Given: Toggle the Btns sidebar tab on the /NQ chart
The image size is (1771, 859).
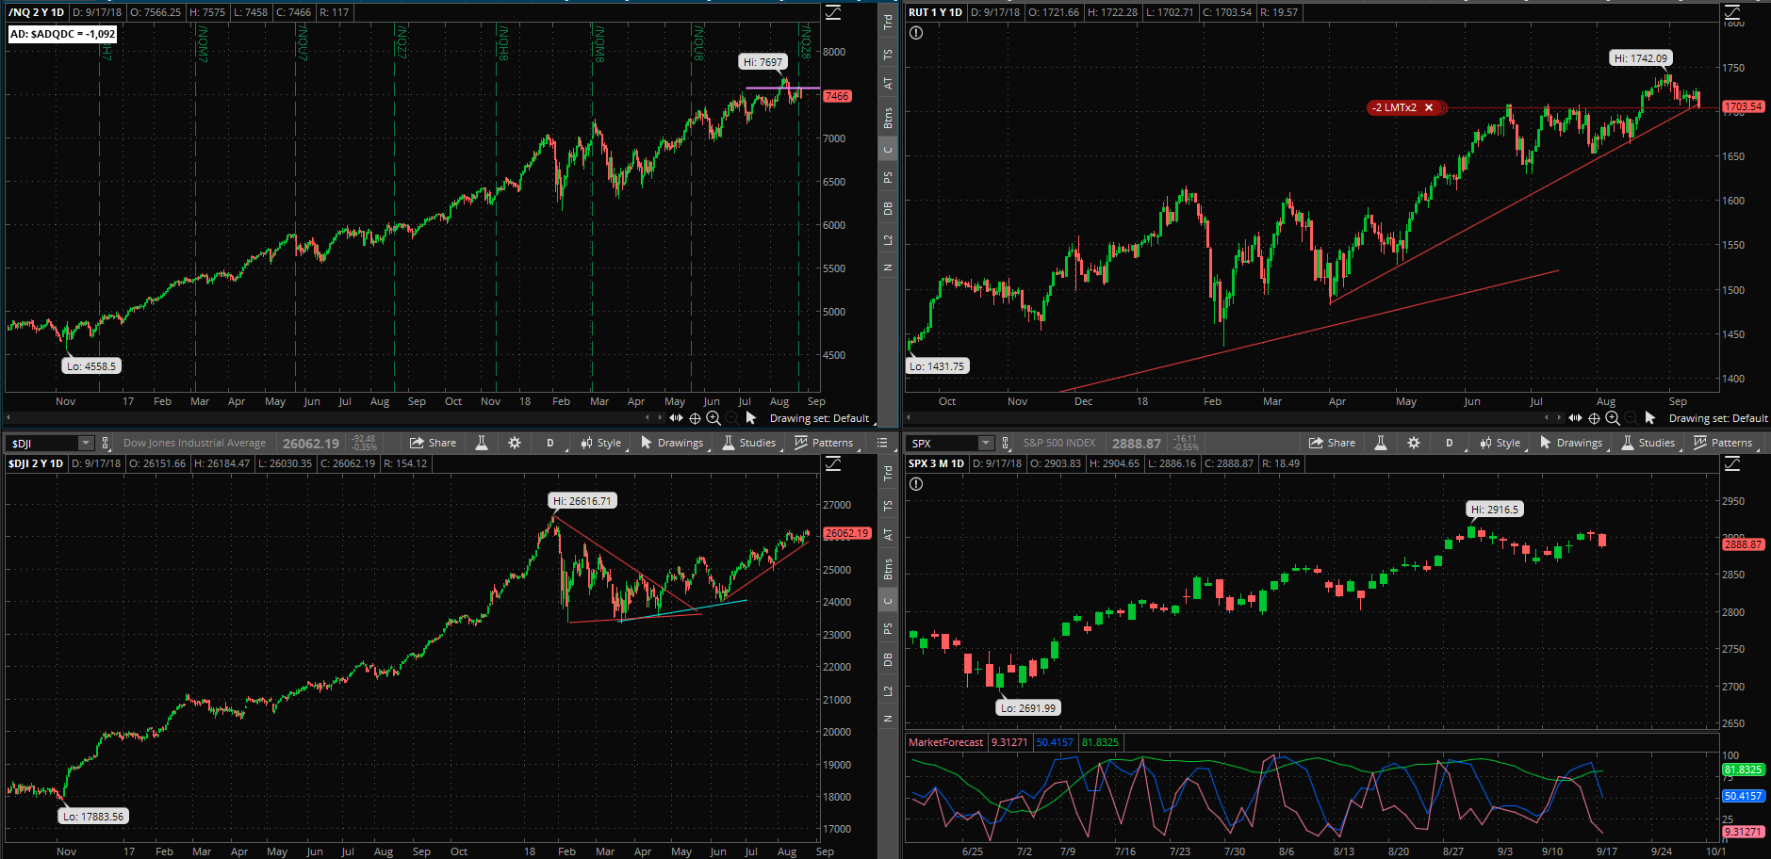Looking at the screenshot, I should [888, 118].
